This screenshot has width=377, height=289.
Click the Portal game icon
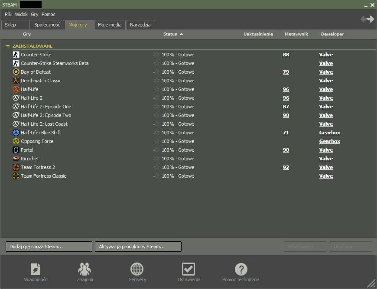[16, 150]
